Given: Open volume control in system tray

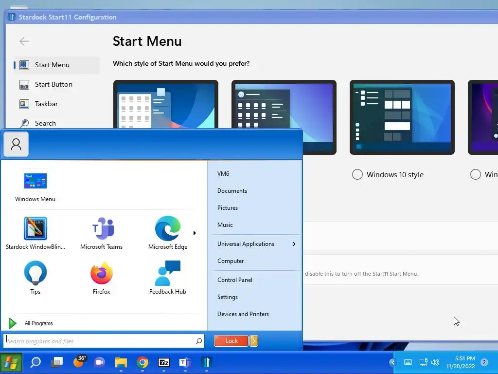Looking at the screenshot, I should 435,362.
